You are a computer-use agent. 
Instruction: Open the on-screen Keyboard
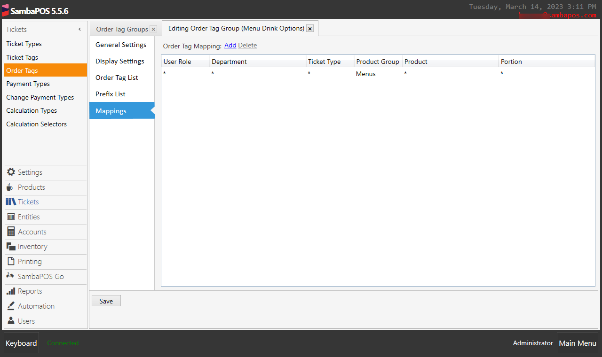pos(21,343)
